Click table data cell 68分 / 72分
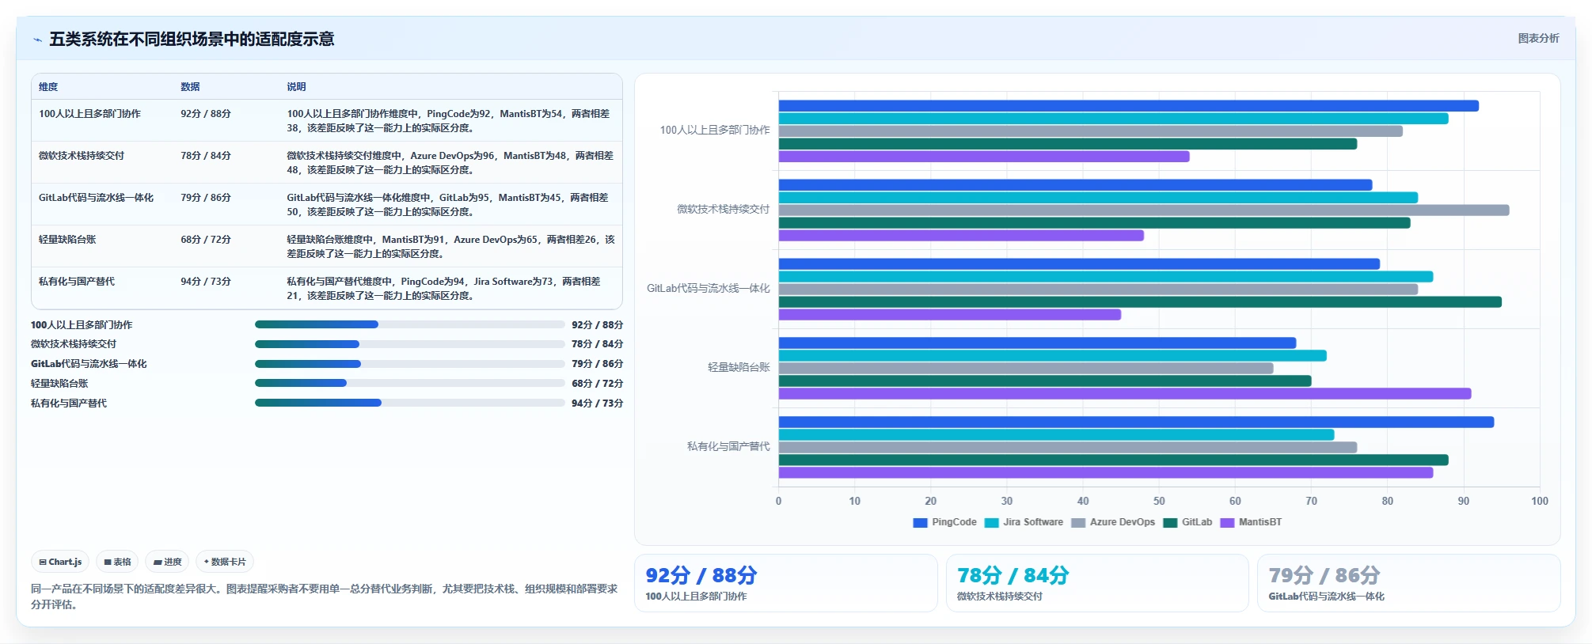This screenshot has width=1592, height=644. tap(206, 240)
